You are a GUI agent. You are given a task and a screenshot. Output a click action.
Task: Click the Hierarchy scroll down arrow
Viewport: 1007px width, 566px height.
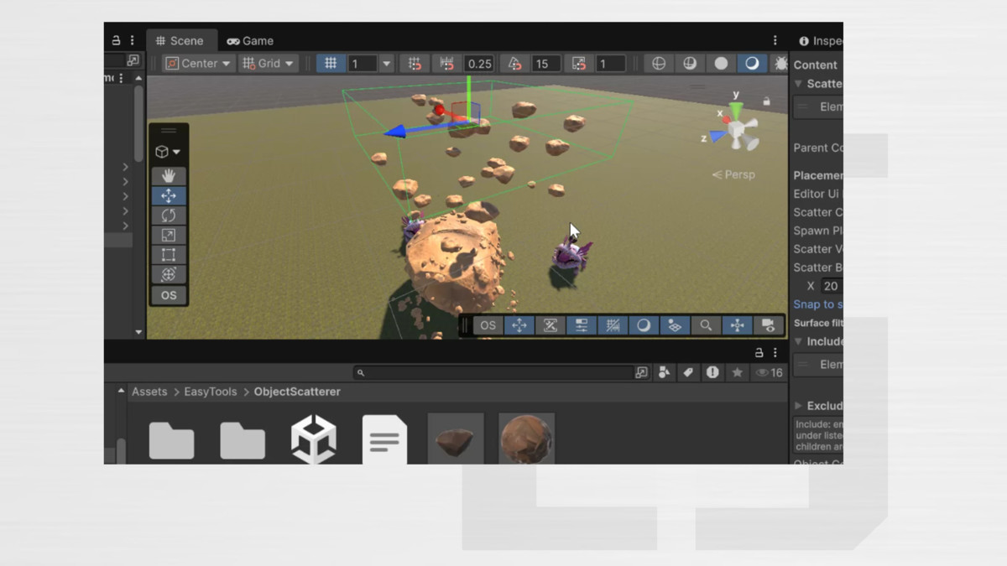coord(138,332)
